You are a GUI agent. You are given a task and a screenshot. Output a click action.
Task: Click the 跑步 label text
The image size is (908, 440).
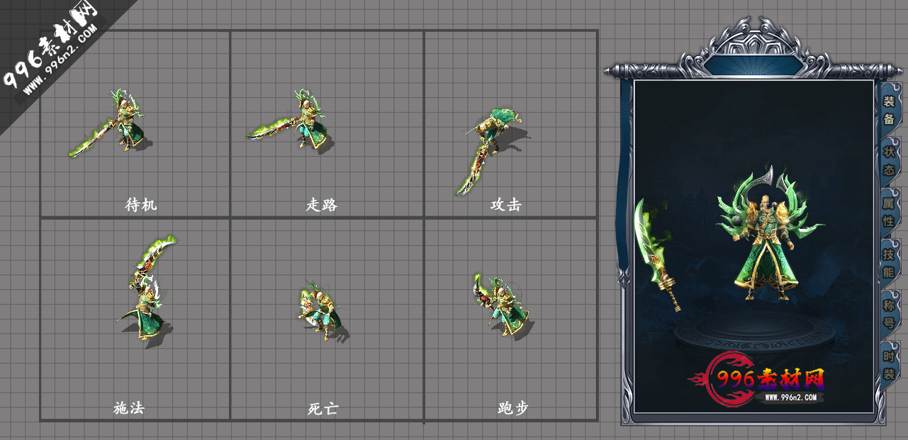tap(513, 408)
